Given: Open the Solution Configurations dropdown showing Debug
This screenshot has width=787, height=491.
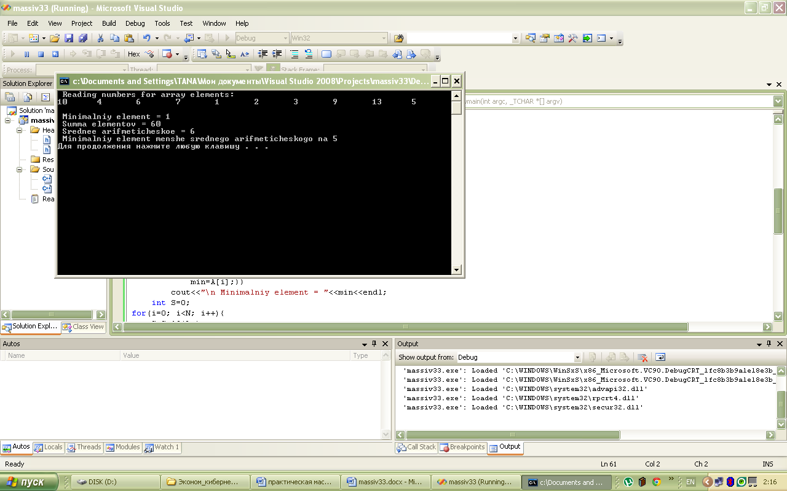Looking at the screenshot, I should (261, 38).
